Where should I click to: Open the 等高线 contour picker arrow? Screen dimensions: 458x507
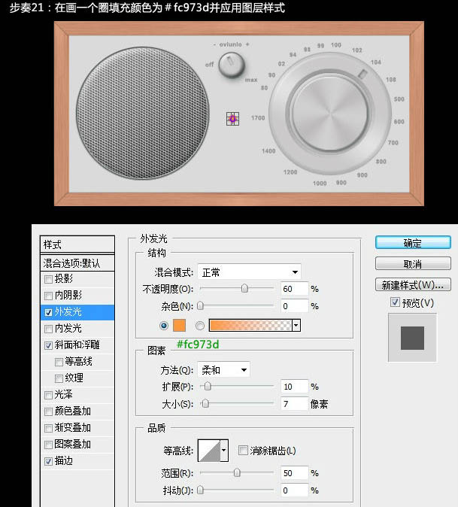(x=224, y=450)
